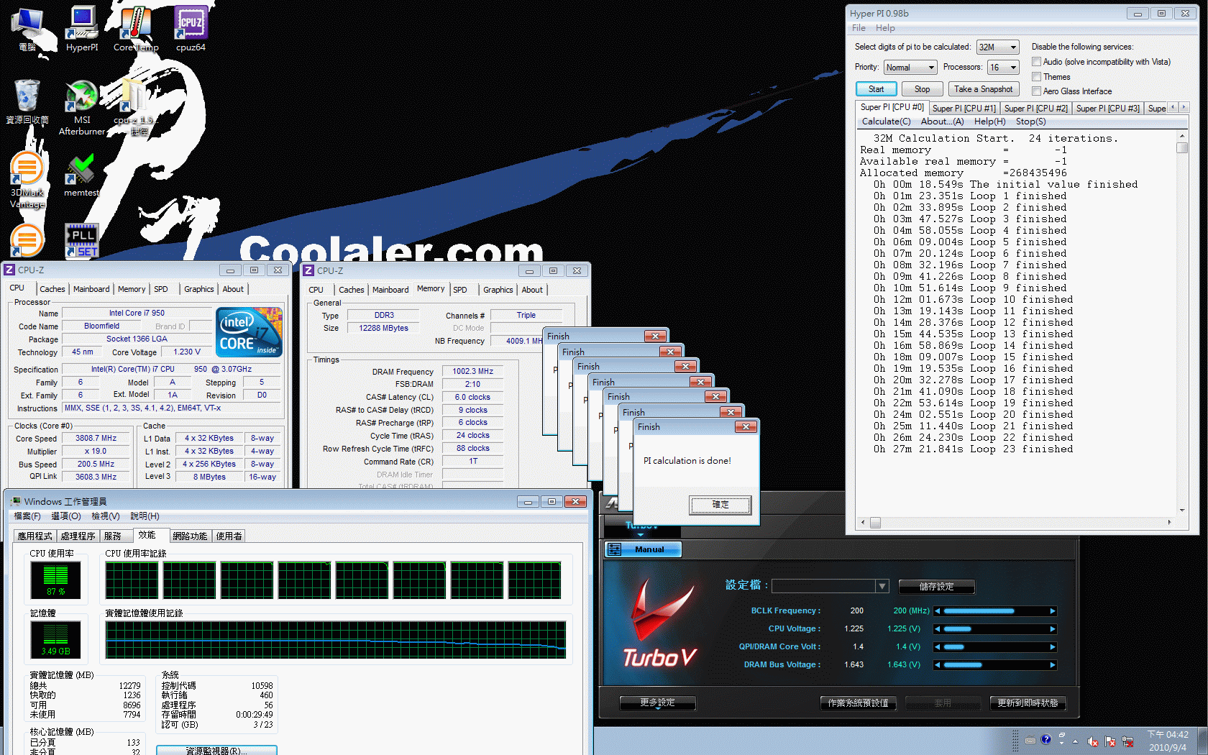Click the blue help tray icon
Viewport: 1208px width, 755px height.
click(x=1046, y=739)
